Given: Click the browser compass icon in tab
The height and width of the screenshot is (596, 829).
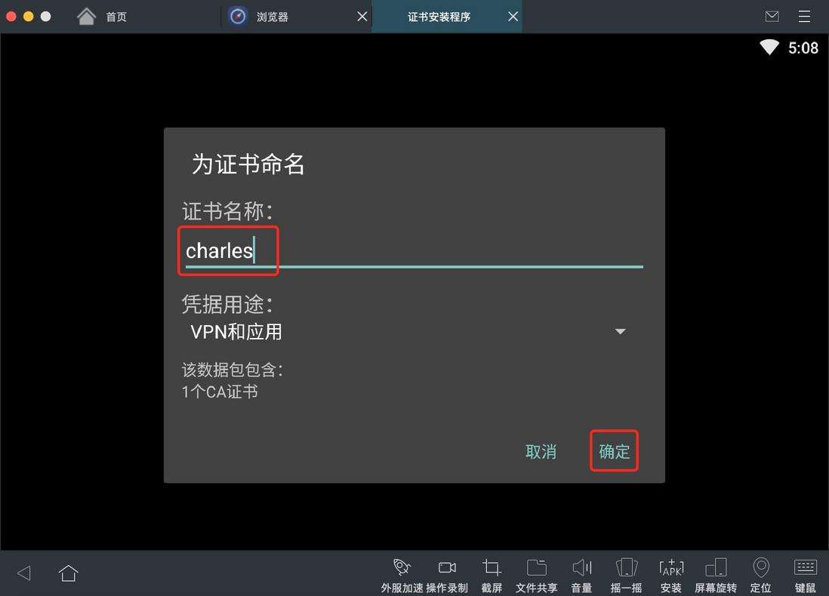Looking at the screenshot, I should [238, 17].
